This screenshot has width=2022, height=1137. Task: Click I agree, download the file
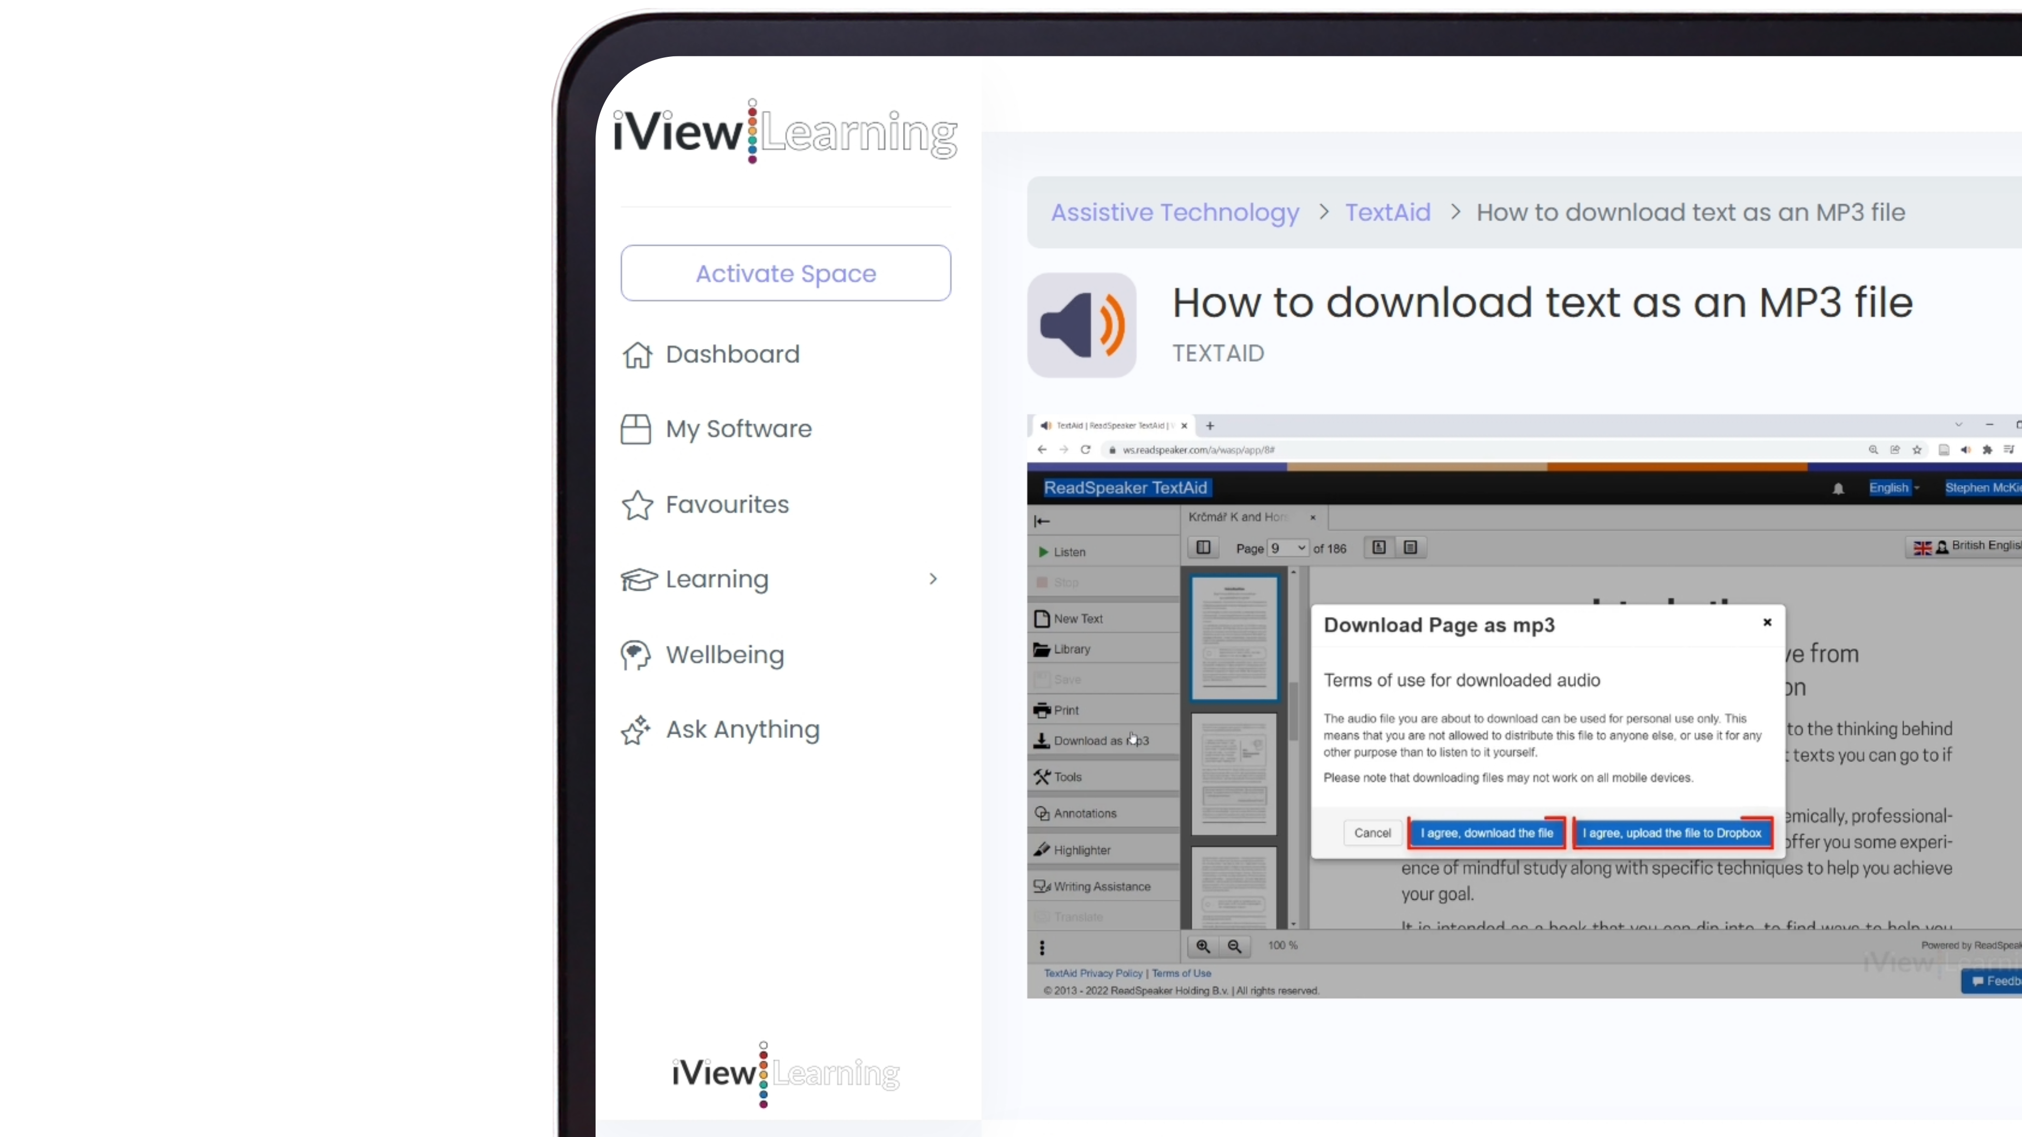point(1486,833)
